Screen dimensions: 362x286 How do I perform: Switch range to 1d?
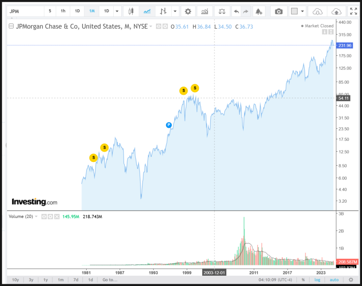[90, 280]
